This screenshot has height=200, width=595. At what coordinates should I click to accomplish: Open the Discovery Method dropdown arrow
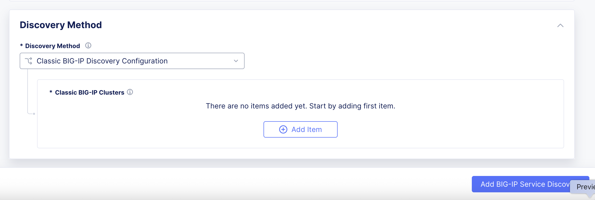236,61
